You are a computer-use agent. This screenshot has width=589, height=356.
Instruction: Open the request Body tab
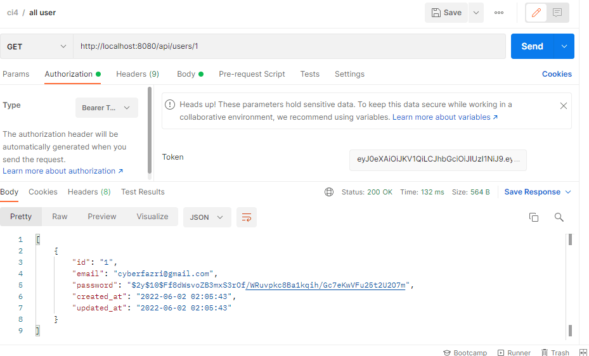(x=190, y=74)
